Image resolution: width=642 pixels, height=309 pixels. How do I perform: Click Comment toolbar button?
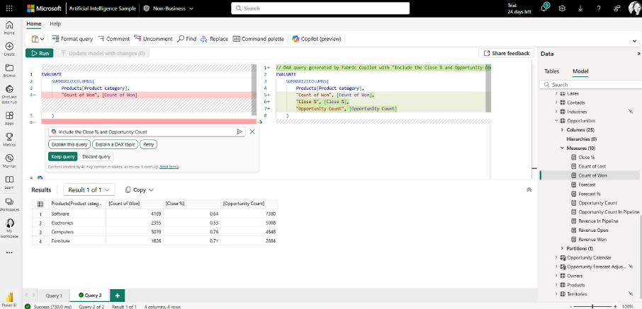click(113, 39)
